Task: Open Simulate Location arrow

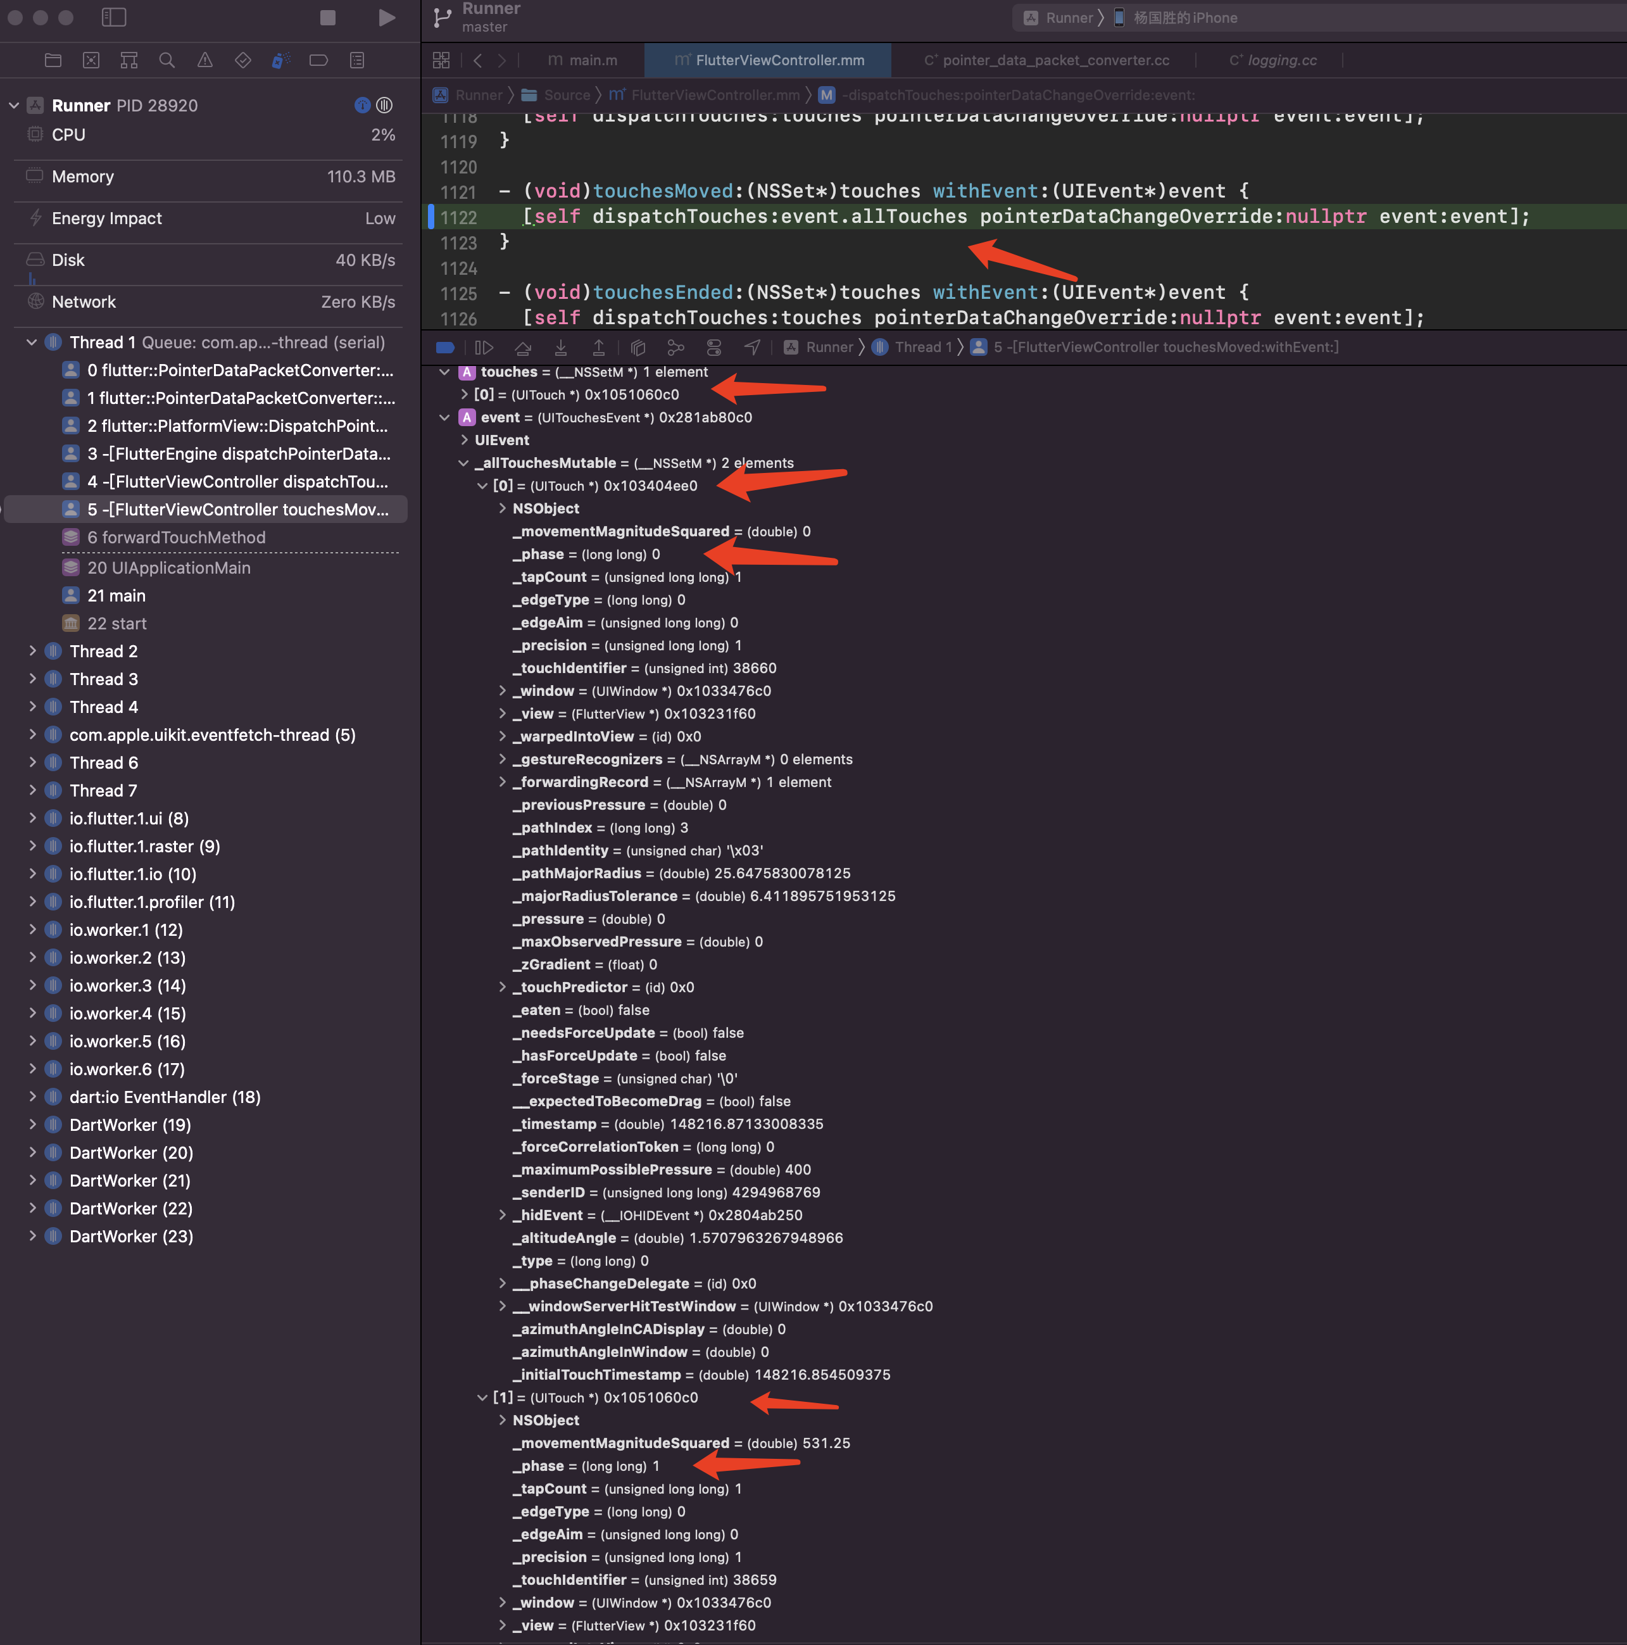Action: click(753, 348)
